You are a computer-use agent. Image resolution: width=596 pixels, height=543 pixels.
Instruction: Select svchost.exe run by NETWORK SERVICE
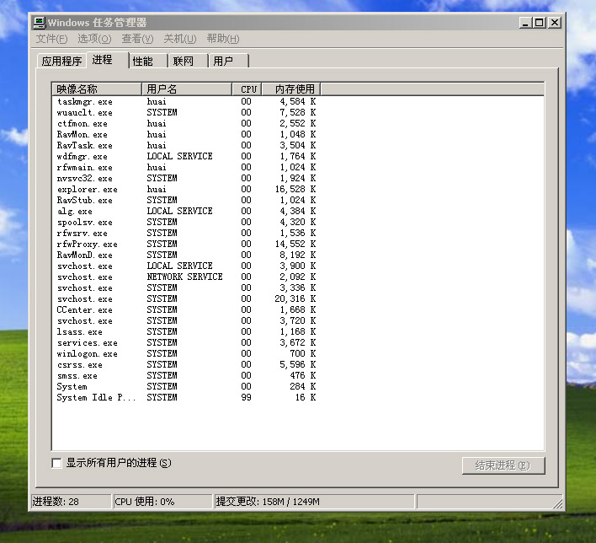186,277
